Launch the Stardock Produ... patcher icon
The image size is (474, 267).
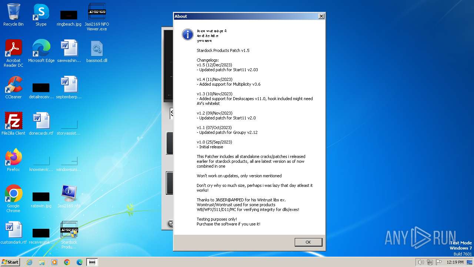(x=69, y=235)
